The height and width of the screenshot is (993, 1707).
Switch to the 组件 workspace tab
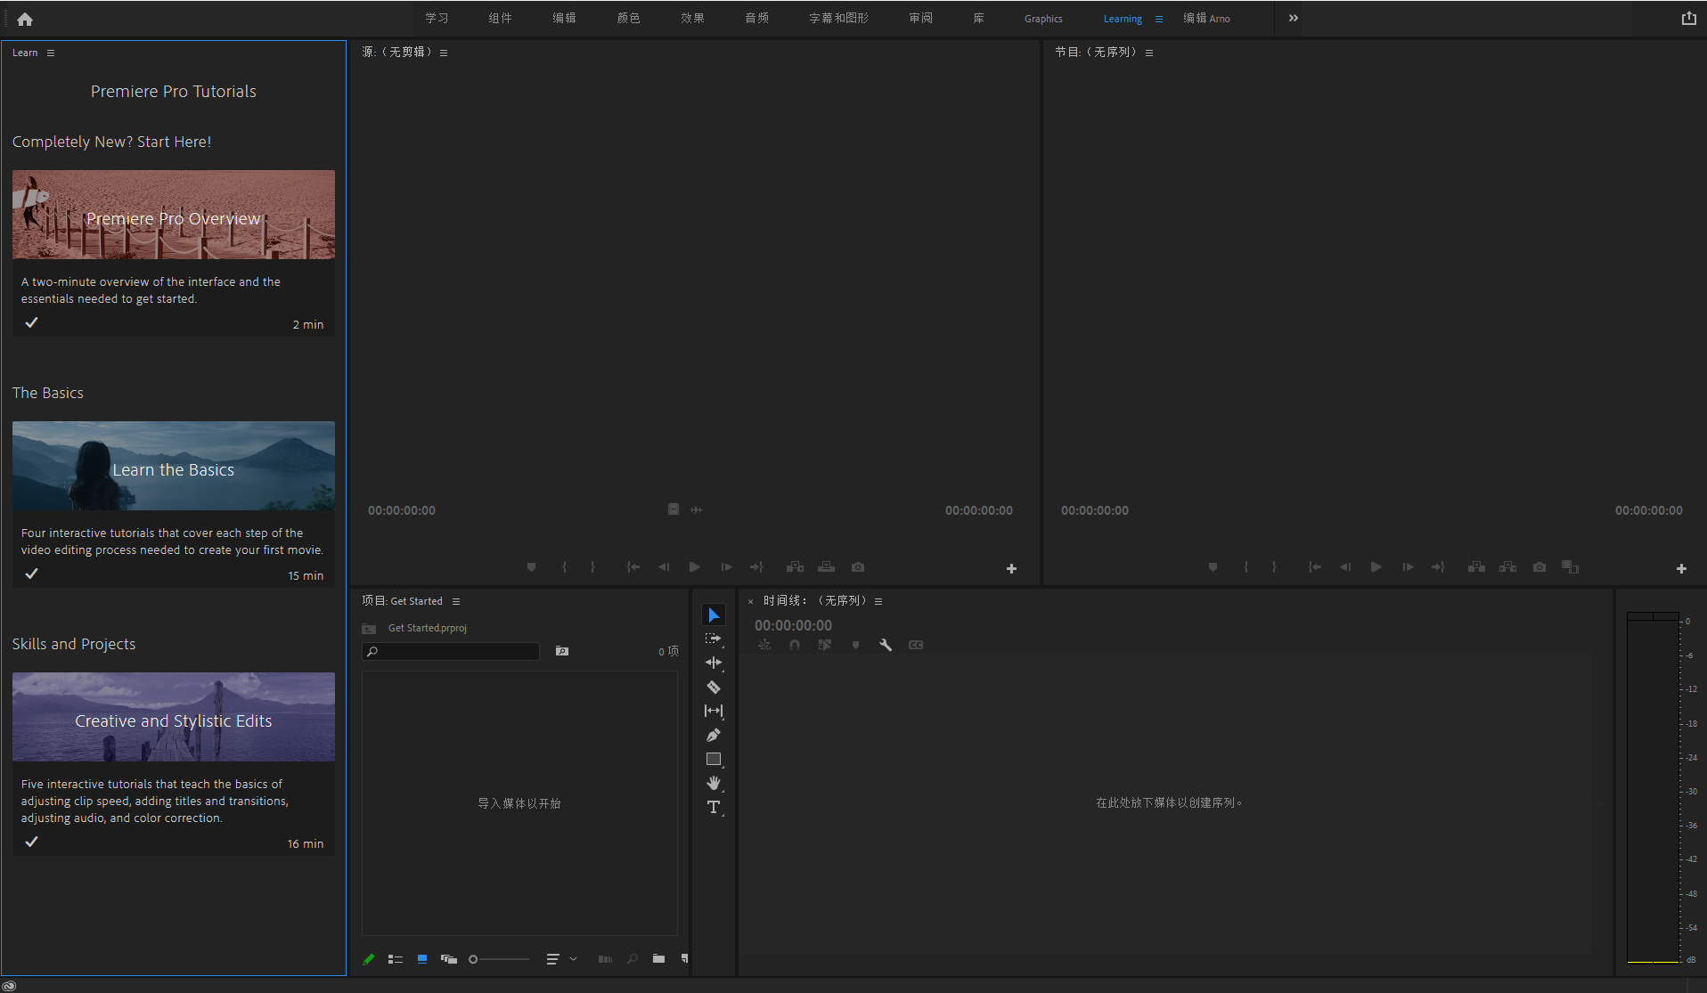(x=500, y=18)
